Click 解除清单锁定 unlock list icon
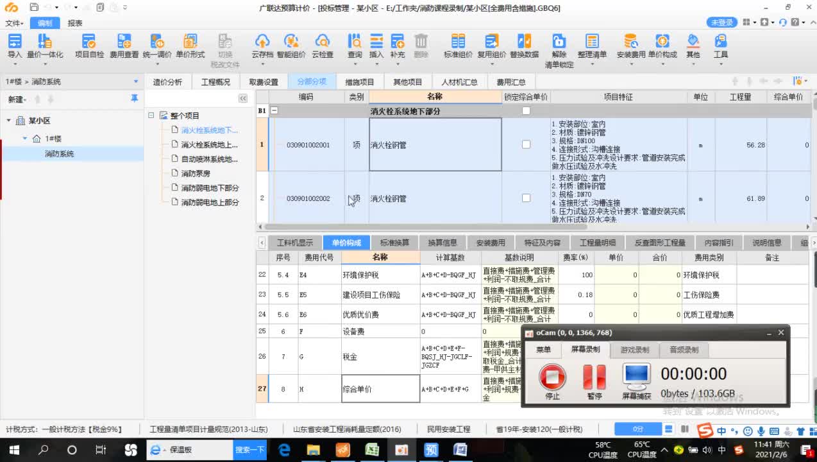Screen dimensions: 817x462 pyautogui.click(x=559, y=50)
